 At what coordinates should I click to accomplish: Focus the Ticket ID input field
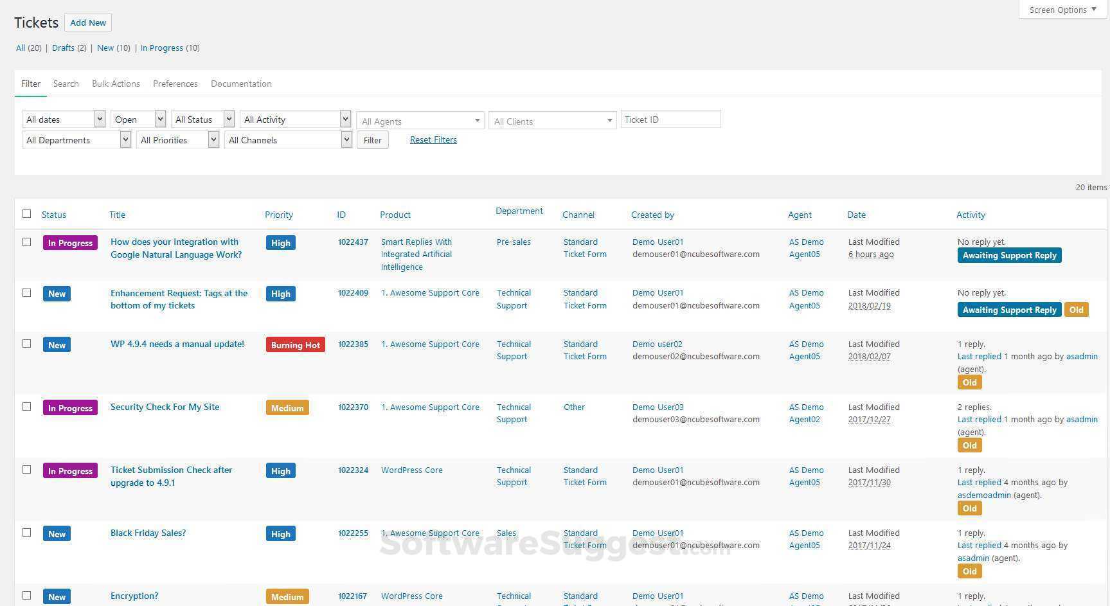(x=670, y=120)
